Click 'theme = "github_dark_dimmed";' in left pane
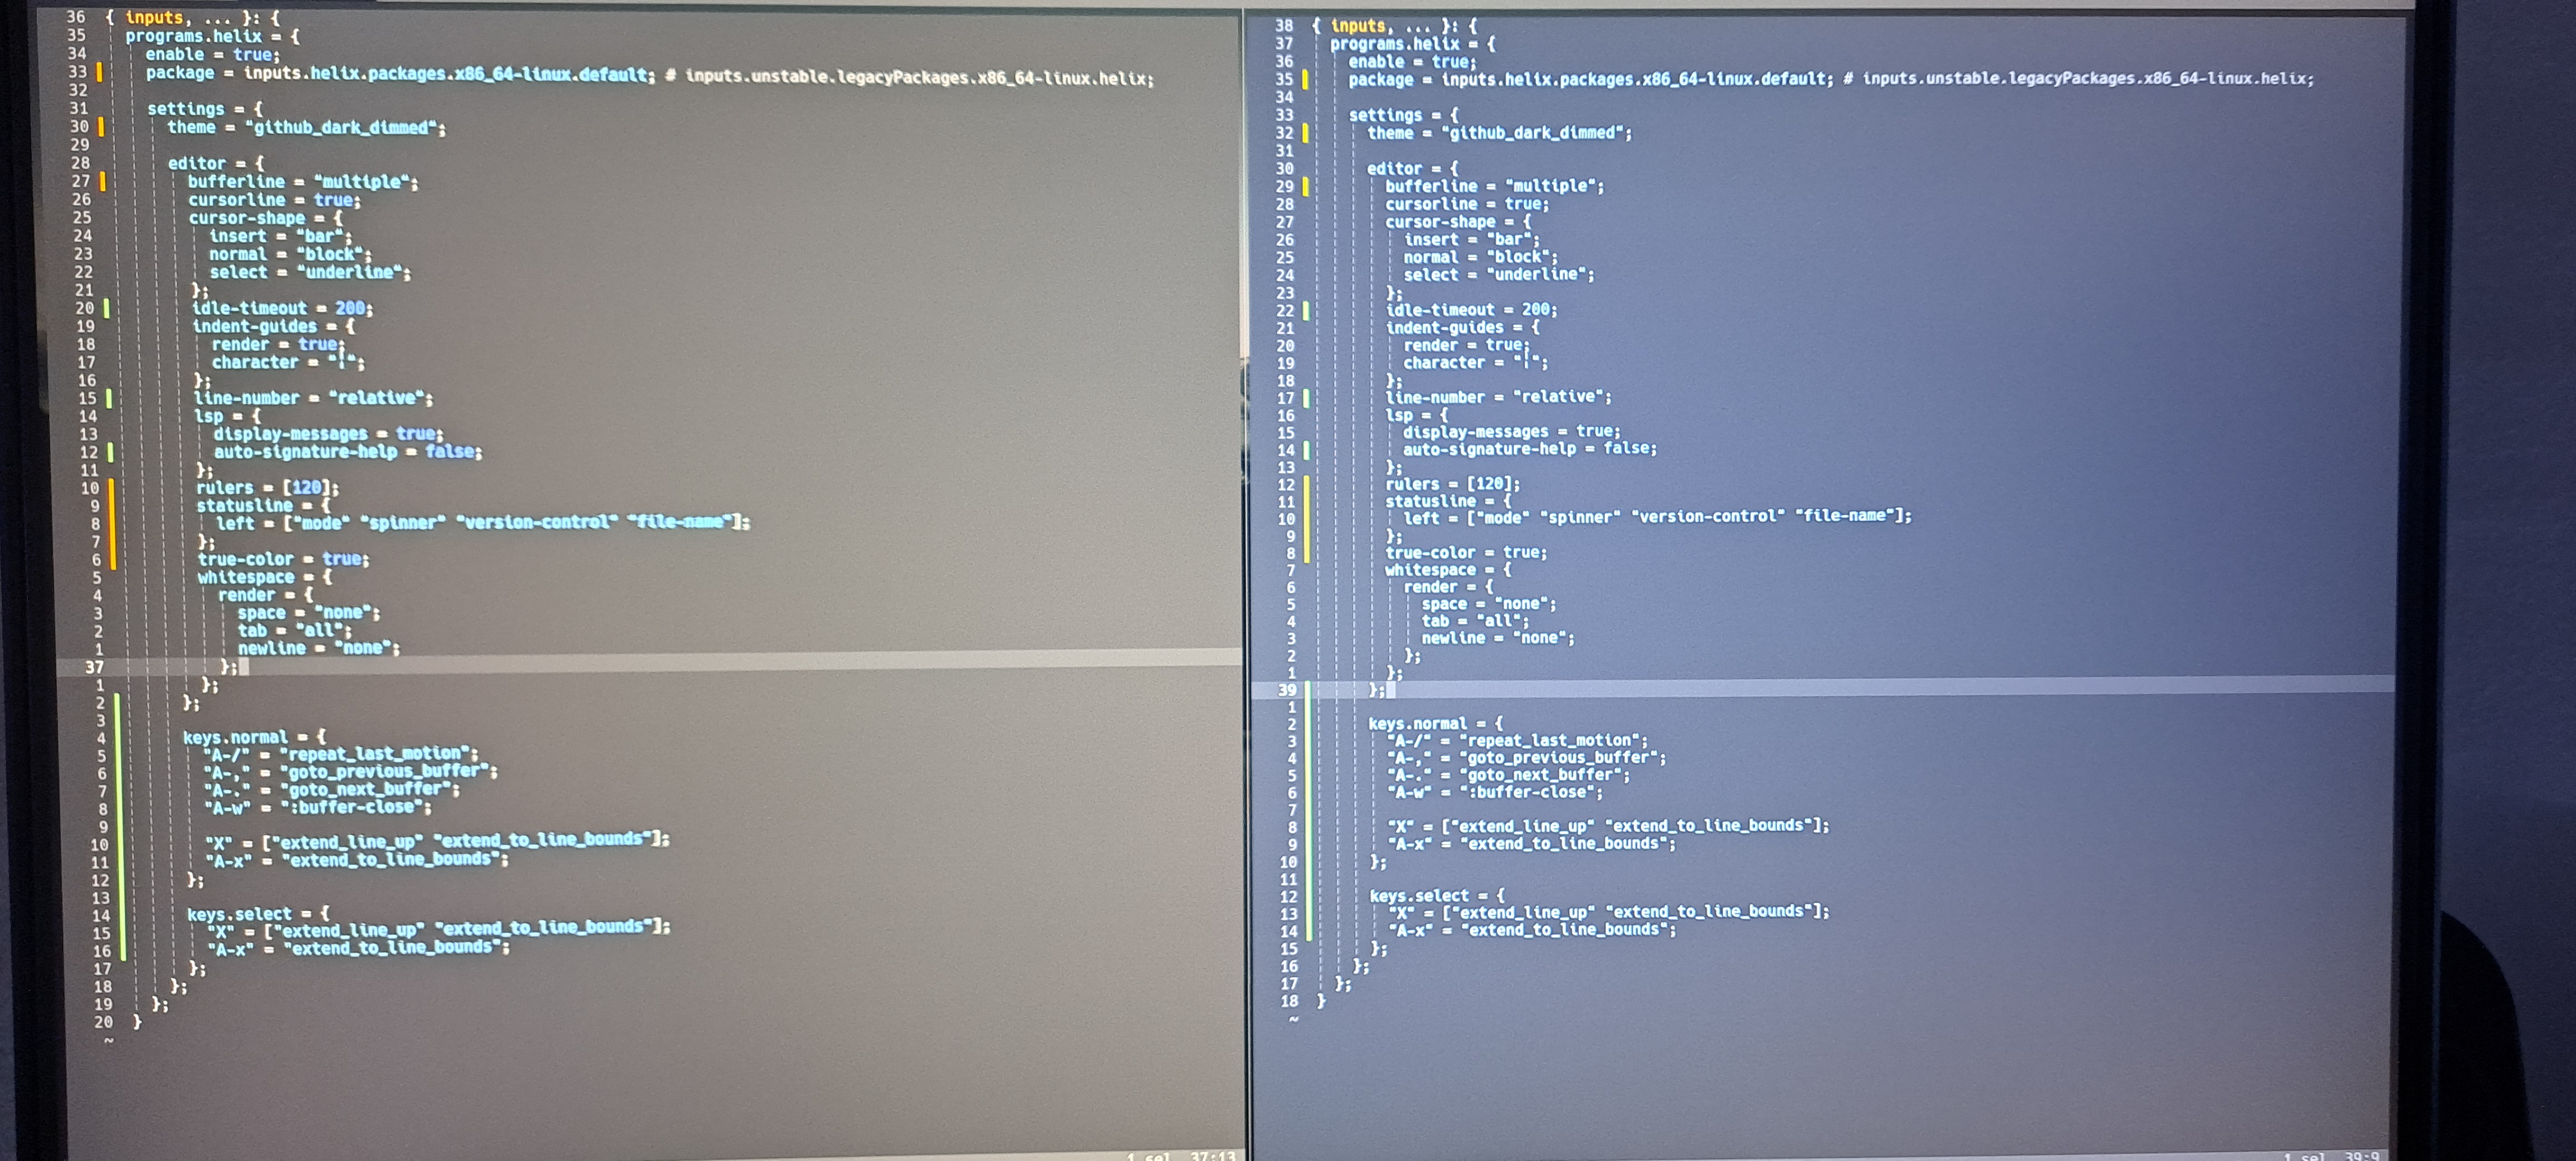Viewport: 2576px width, 1161px height. [x=306, y=128]
